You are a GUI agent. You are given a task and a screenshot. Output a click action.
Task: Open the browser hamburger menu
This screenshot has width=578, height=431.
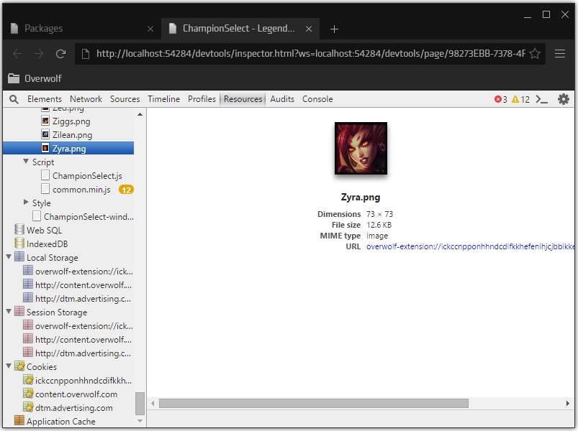tap(560, 54)
